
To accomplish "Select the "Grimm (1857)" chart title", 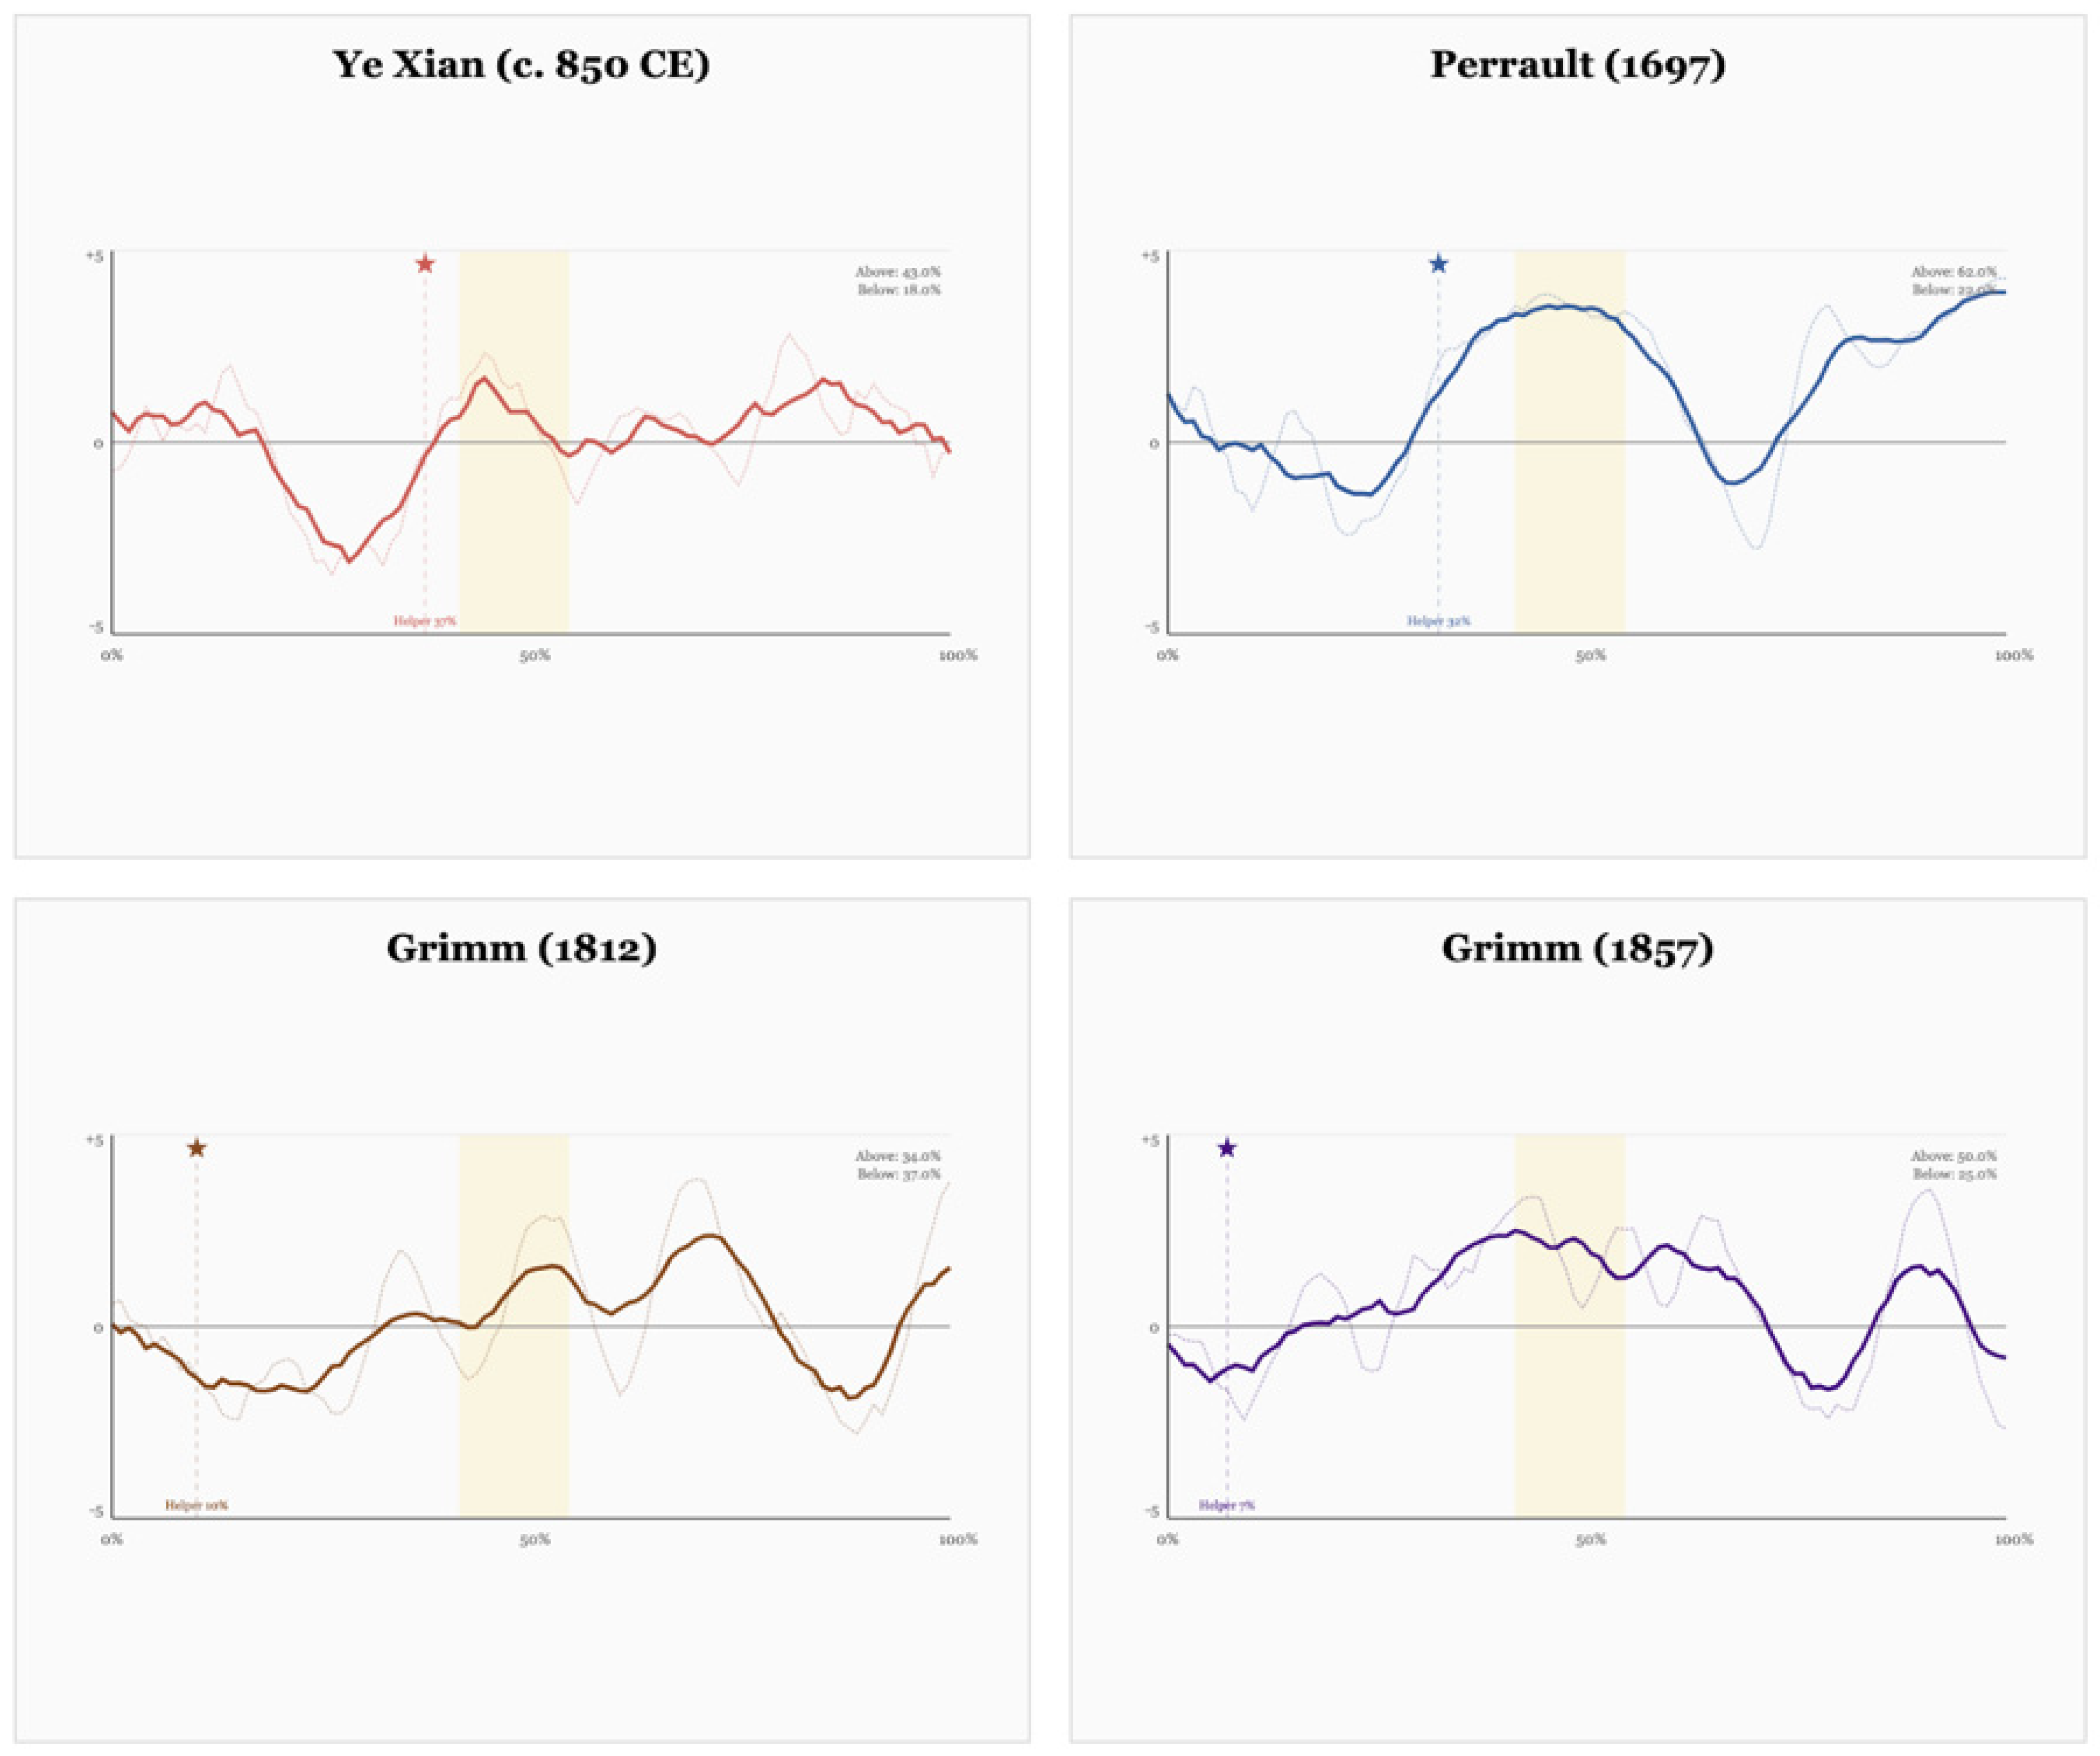I will pos(1577,948).
